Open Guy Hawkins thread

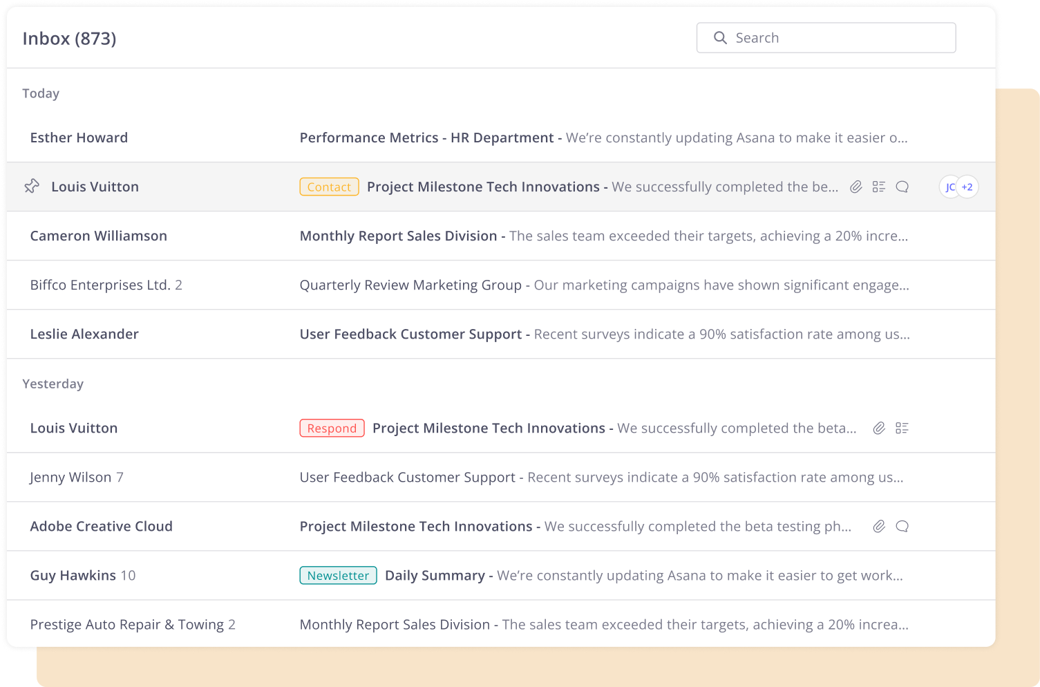click(x=501, y=575)
